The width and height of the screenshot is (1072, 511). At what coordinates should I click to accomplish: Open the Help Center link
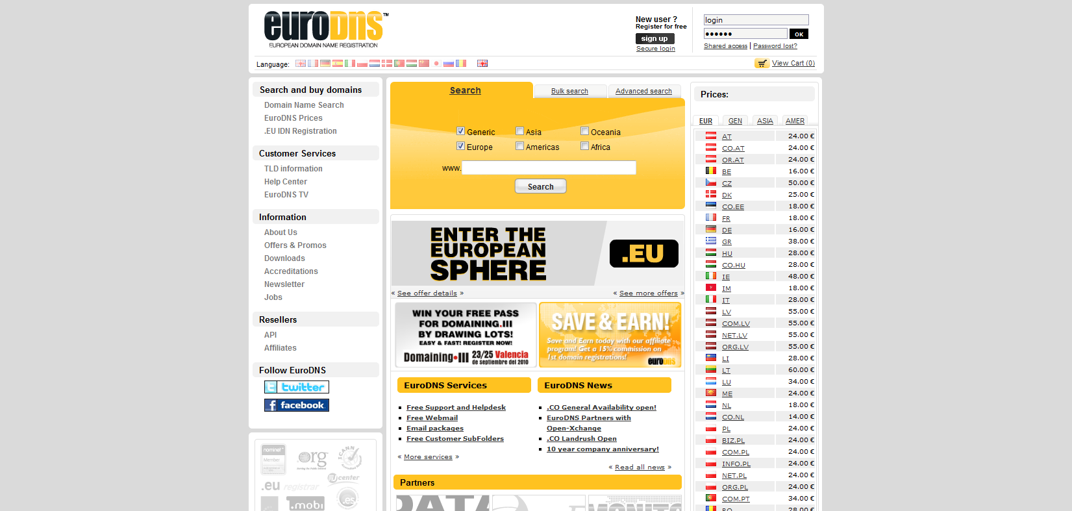(286, 182)
